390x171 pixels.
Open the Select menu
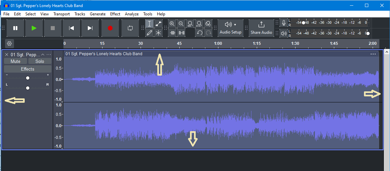click(31, 14)
